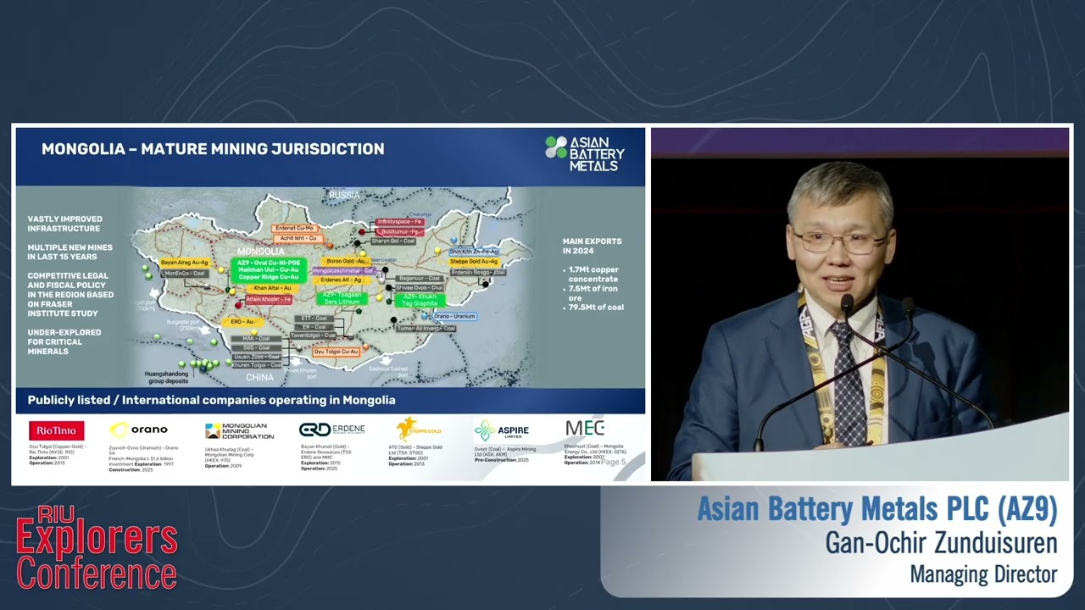Click the Mongolczechmetal - CaF label

(344, 270)
